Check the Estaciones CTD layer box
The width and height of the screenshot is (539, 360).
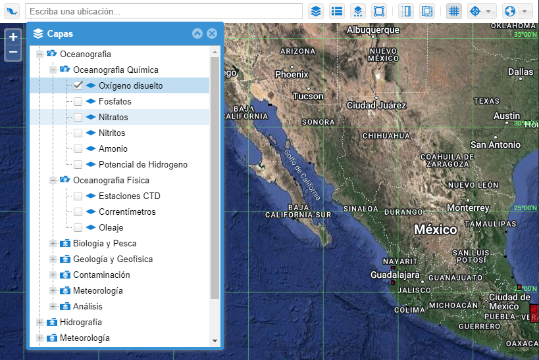point(78,196)
